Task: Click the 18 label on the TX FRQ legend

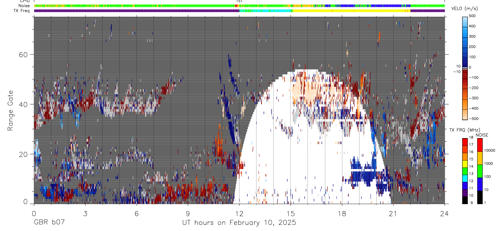Action: 471,138
